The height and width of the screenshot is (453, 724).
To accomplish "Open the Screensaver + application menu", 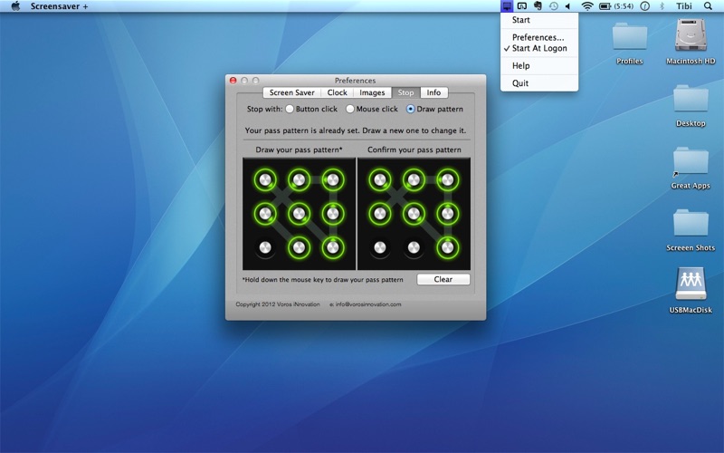I will pyautogui.click(x=59, y=6).
